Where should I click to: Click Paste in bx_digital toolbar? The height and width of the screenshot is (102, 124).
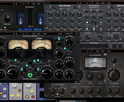tap(103, 3)
